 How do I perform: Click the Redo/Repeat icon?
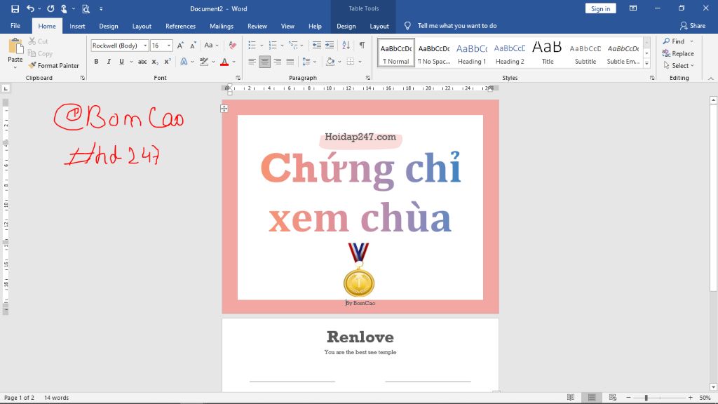point(50,8)
